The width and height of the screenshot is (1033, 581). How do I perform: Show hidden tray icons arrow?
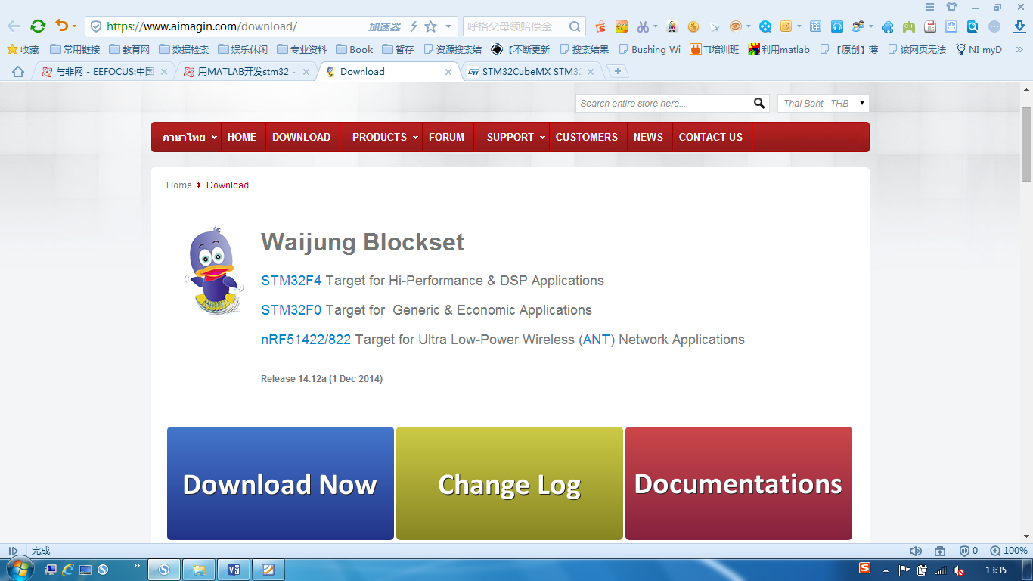(885, 570)
